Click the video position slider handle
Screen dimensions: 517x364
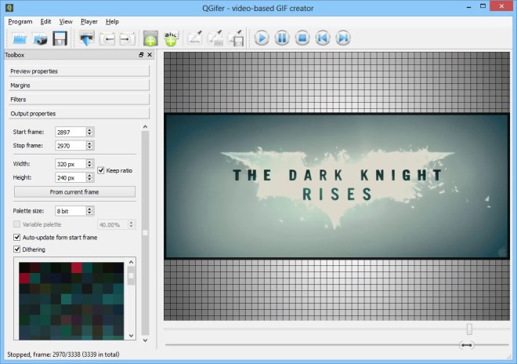(469, 329)
